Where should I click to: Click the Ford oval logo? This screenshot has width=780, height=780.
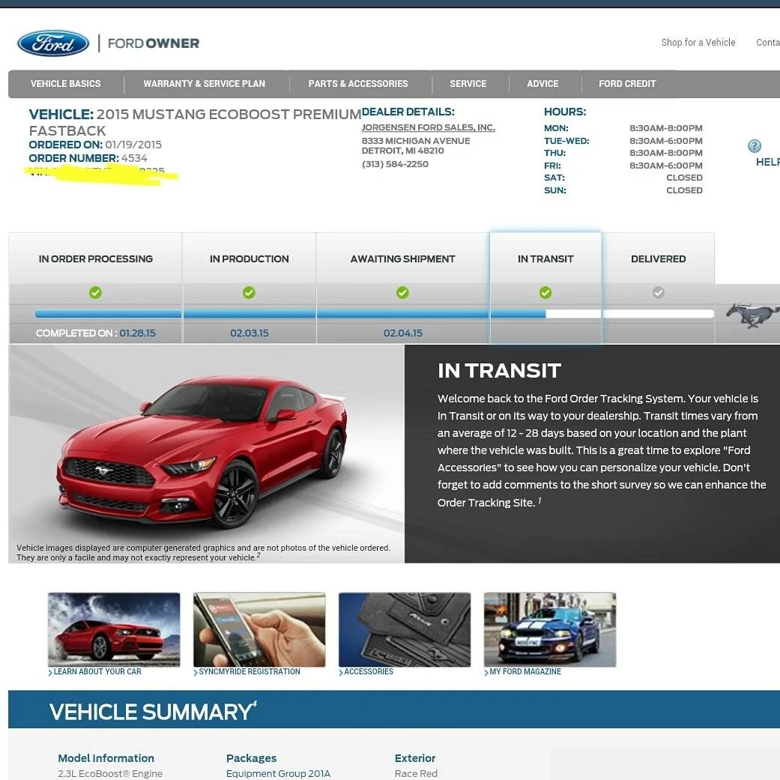(53, 43)
